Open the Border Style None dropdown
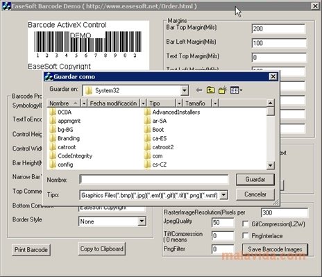This screenshot has height=277, width=322. pyautogui.click(x=142, y=221)
